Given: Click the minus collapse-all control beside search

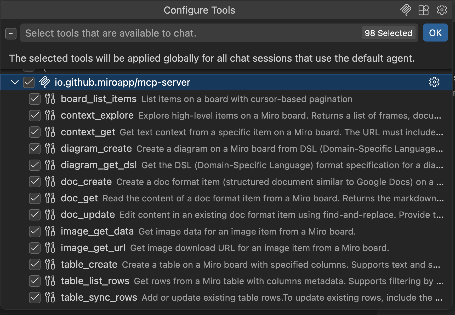Looking at the screenshot, I should (11, 33).
